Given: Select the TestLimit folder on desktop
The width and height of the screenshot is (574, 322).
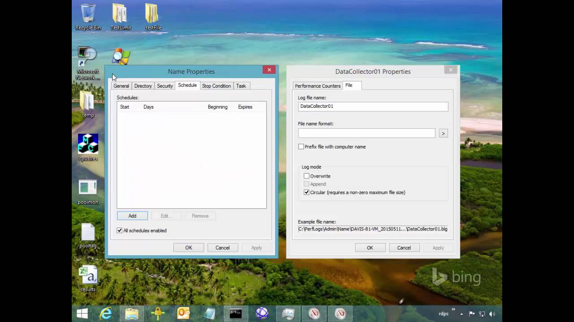Looking at the screenshot, I should click(x=121, y=17).
